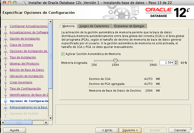Open Almacenamiento en la Base step link

click(x=28, y=107)
